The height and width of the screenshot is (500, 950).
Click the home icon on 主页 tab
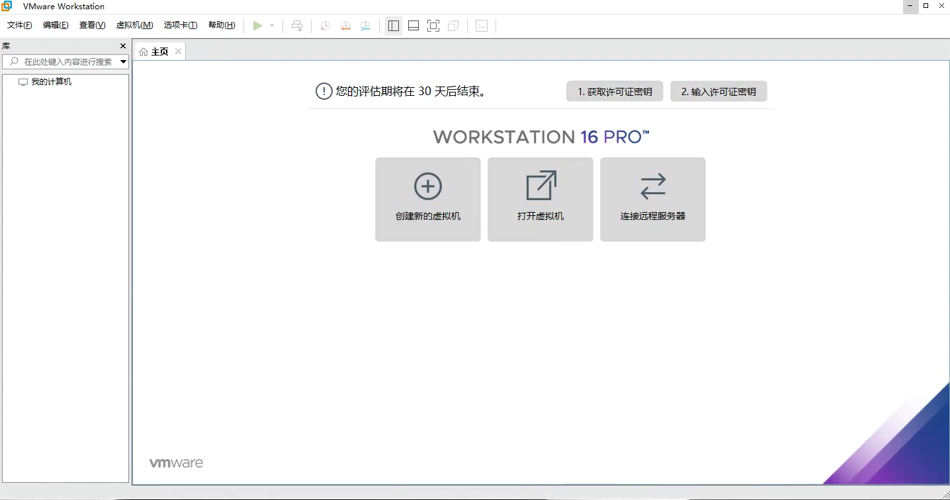pos(144,52)
